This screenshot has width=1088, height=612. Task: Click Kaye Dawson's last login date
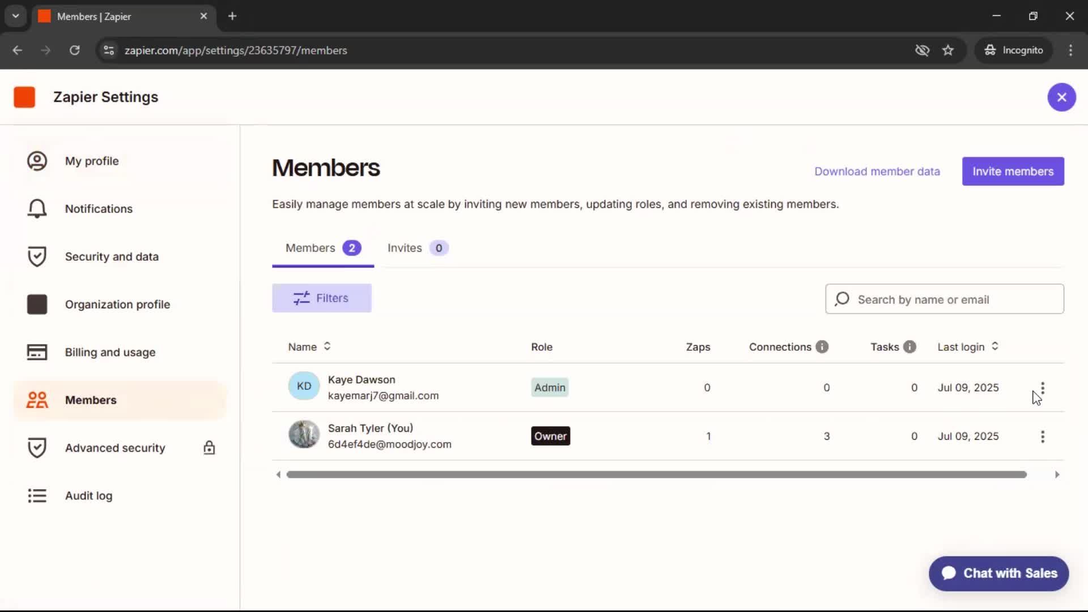(x=968, y=388)
